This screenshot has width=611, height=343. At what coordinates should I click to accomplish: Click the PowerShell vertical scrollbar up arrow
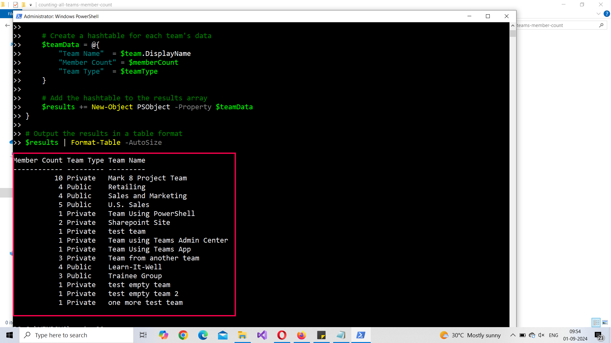(513, 25)
